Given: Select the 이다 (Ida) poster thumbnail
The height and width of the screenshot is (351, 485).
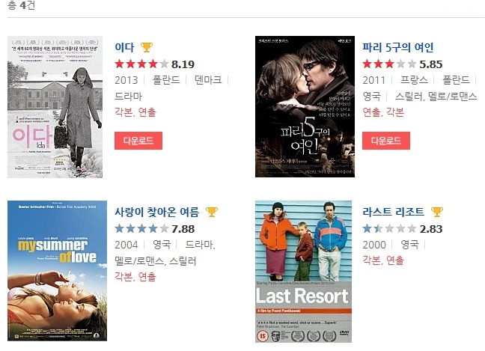Looking at the screenshot, I should [55, 107].
